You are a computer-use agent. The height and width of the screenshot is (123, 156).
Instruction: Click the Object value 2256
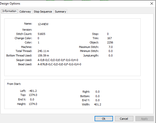click(x=110, y=42)
